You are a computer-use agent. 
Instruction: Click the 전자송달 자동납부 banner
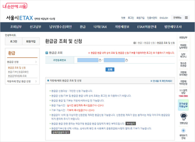click(x=183, y=105)
